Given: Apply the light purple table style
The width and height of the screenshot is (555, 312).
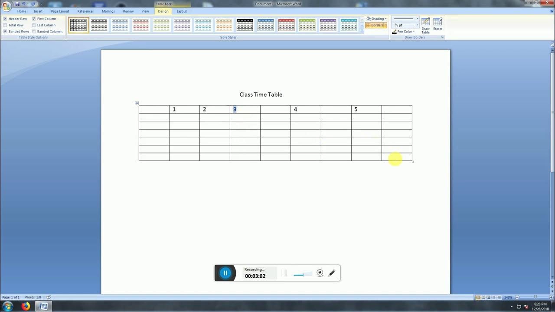Looking at the screenshot, I should pos(182,25).
